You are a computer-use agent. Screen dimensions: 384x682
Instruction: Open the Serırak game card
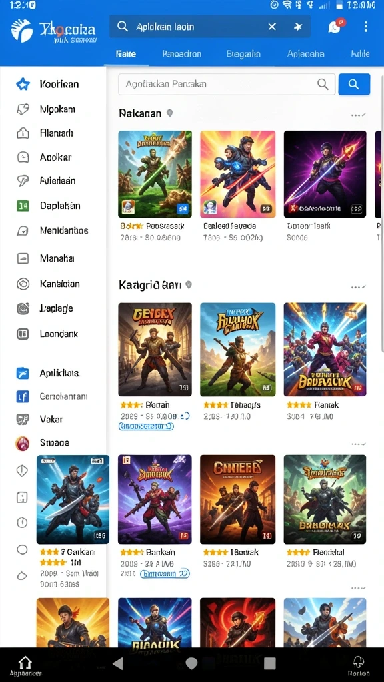238,500
